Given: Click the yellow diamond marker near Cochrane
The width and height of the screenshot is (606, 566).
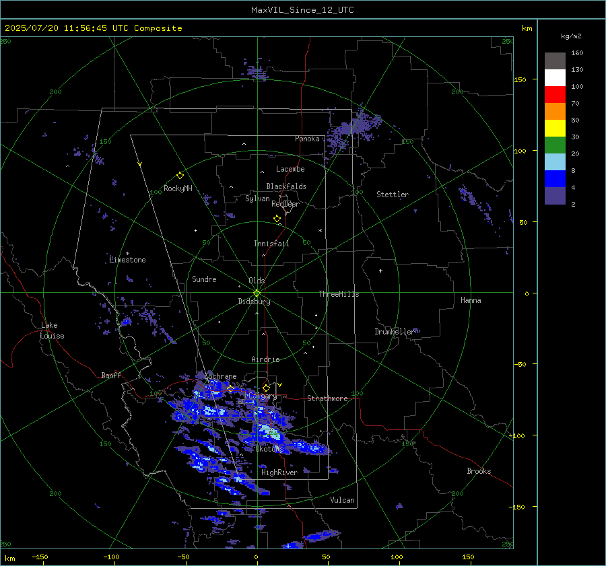Looking at the screenshot, I should tap(230, 389).
